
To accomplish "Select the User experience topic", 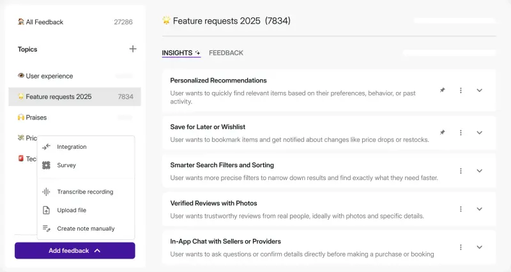I will click(x=75, y=76).
